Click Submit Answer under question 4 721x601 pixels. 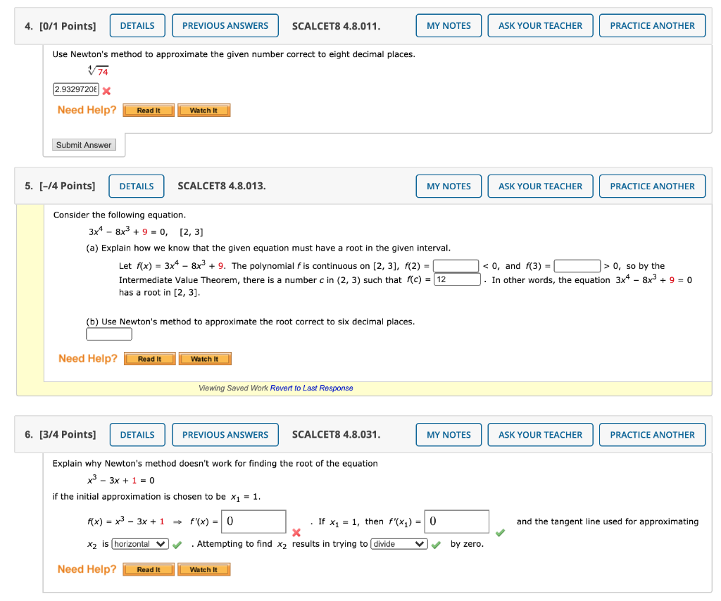83,144
